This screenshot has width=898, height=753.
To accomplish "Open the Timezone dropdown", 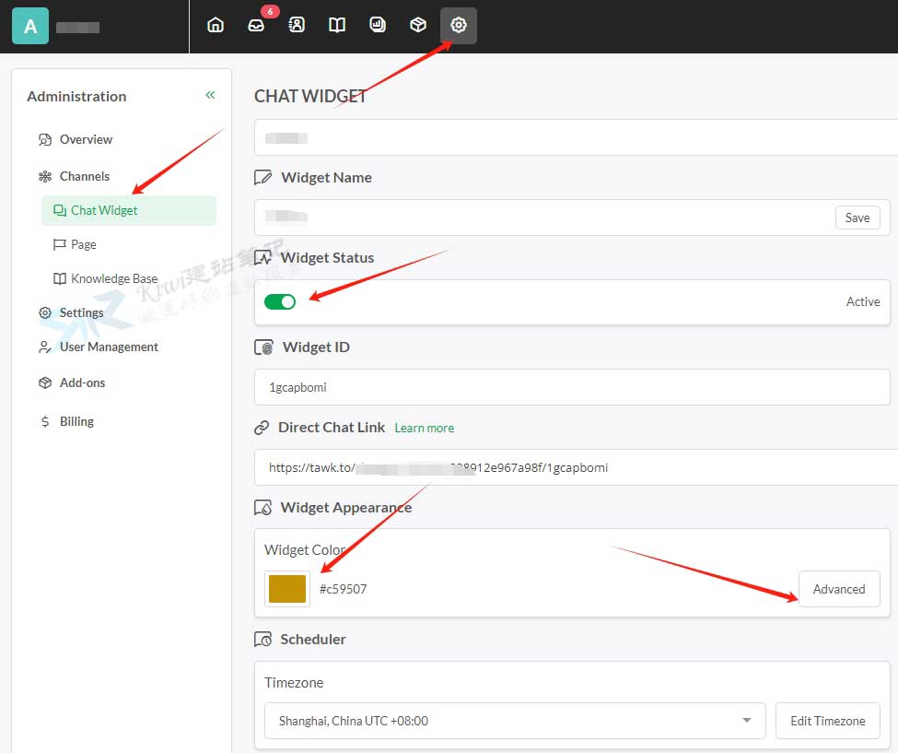I will (x=514, y=721).
